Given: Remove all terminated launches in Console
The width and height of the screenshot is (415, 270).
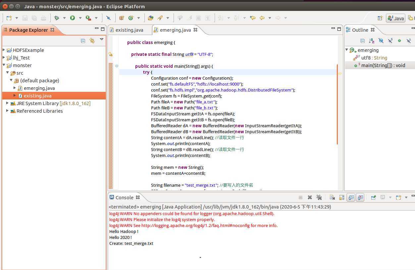Looking at the screenshot, I should 319,197.
